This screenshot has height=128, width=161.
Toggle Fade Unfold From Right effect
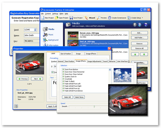[x=63, y=86]
